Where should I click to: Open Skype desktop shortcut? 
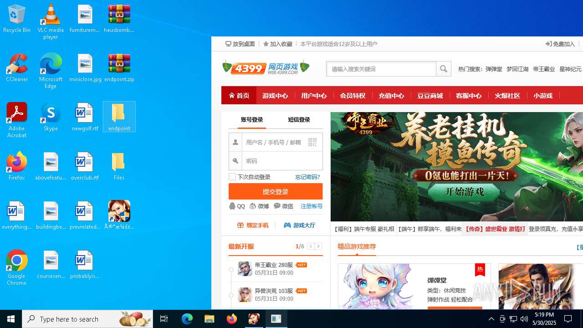pos(51,117)
